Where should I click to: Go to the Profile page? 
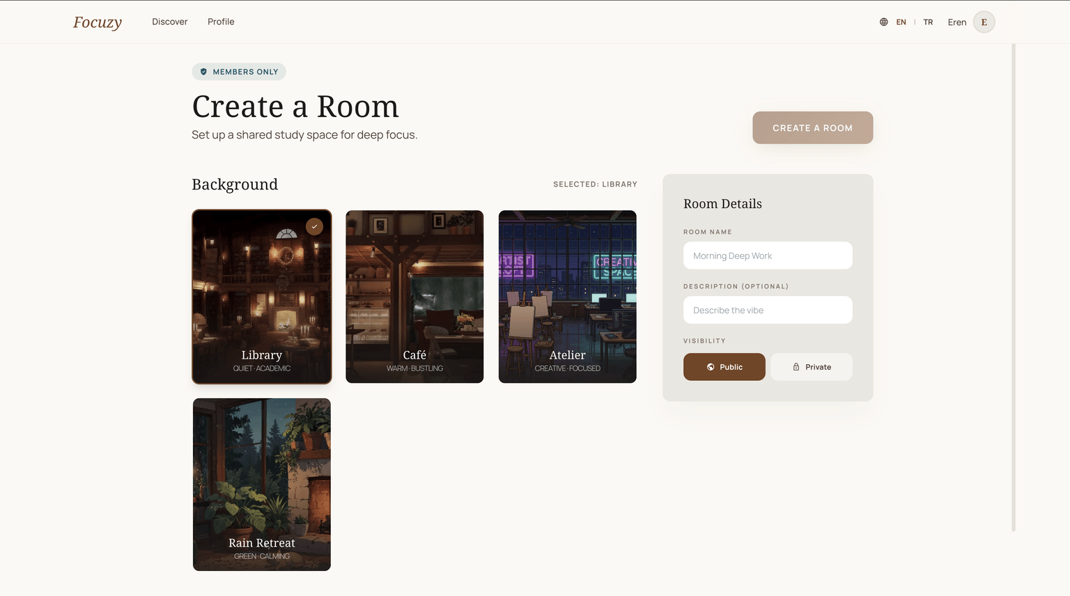coord(221,22)
